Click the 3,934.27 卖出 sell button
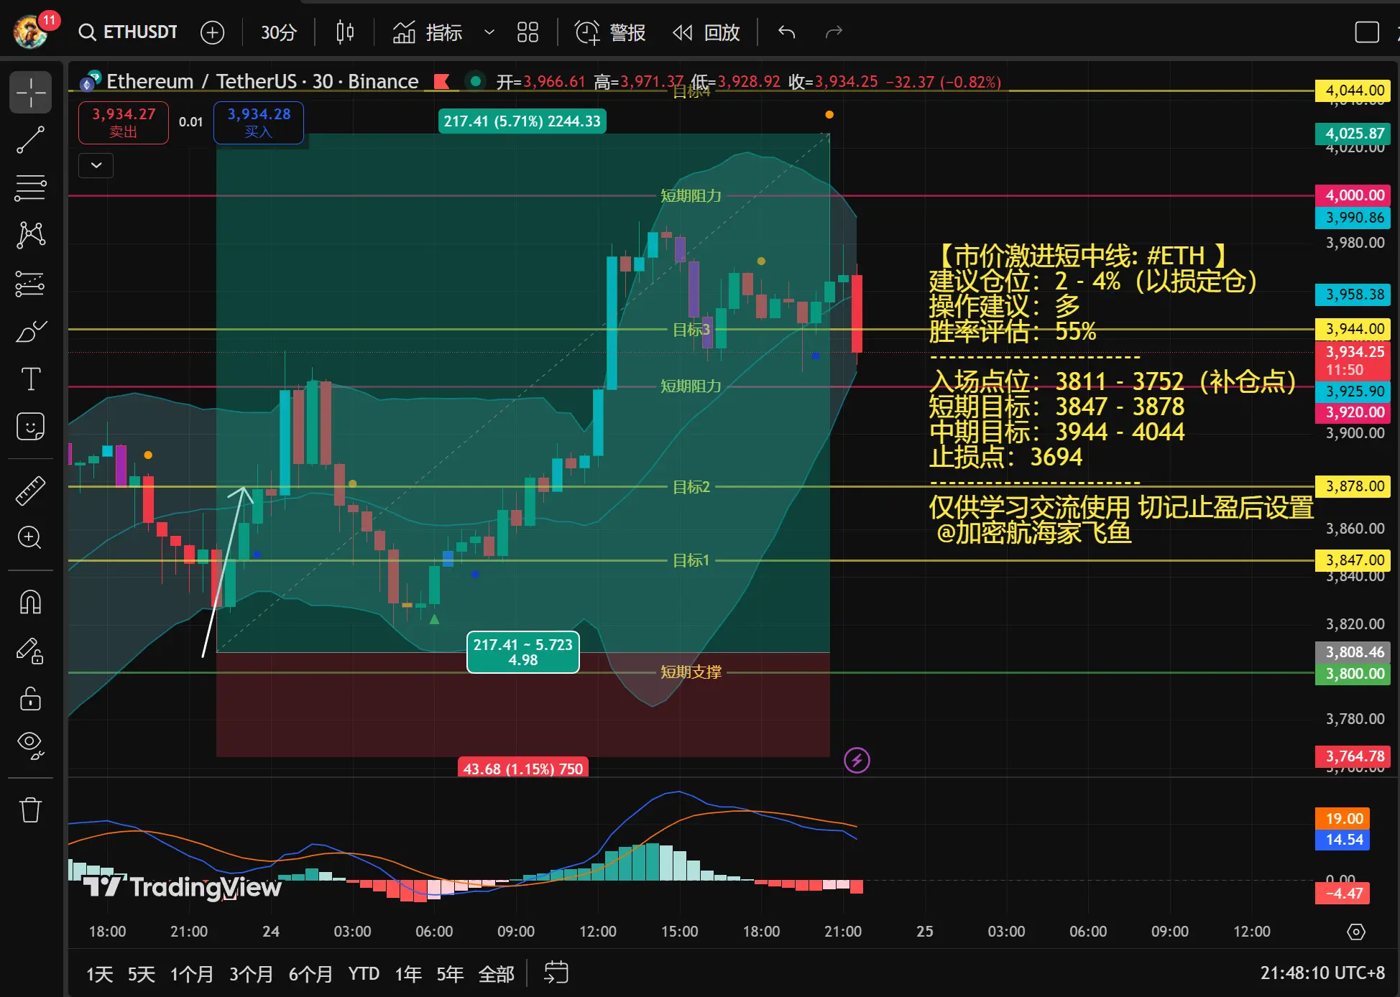1400x997 pixels. pos(124,122)
